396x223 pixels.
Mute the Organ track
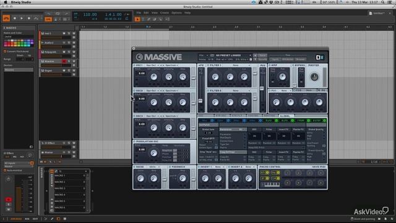(74, 71)
